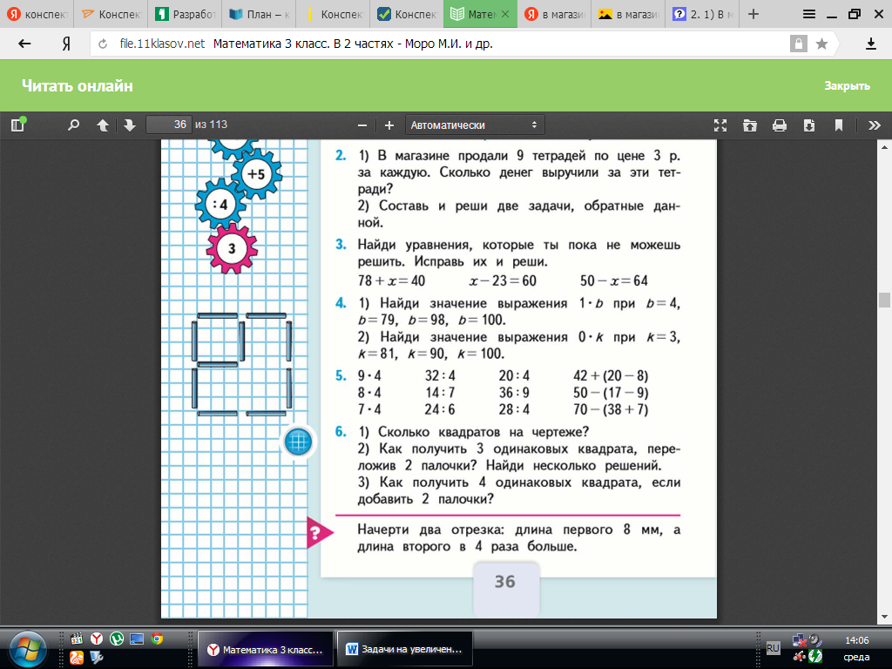Expand the PDF toolbar's additional tools chevron
Image resolution: width=892 pixels, height=669 pixels.
pyautogui.click(x=871, y=125)
